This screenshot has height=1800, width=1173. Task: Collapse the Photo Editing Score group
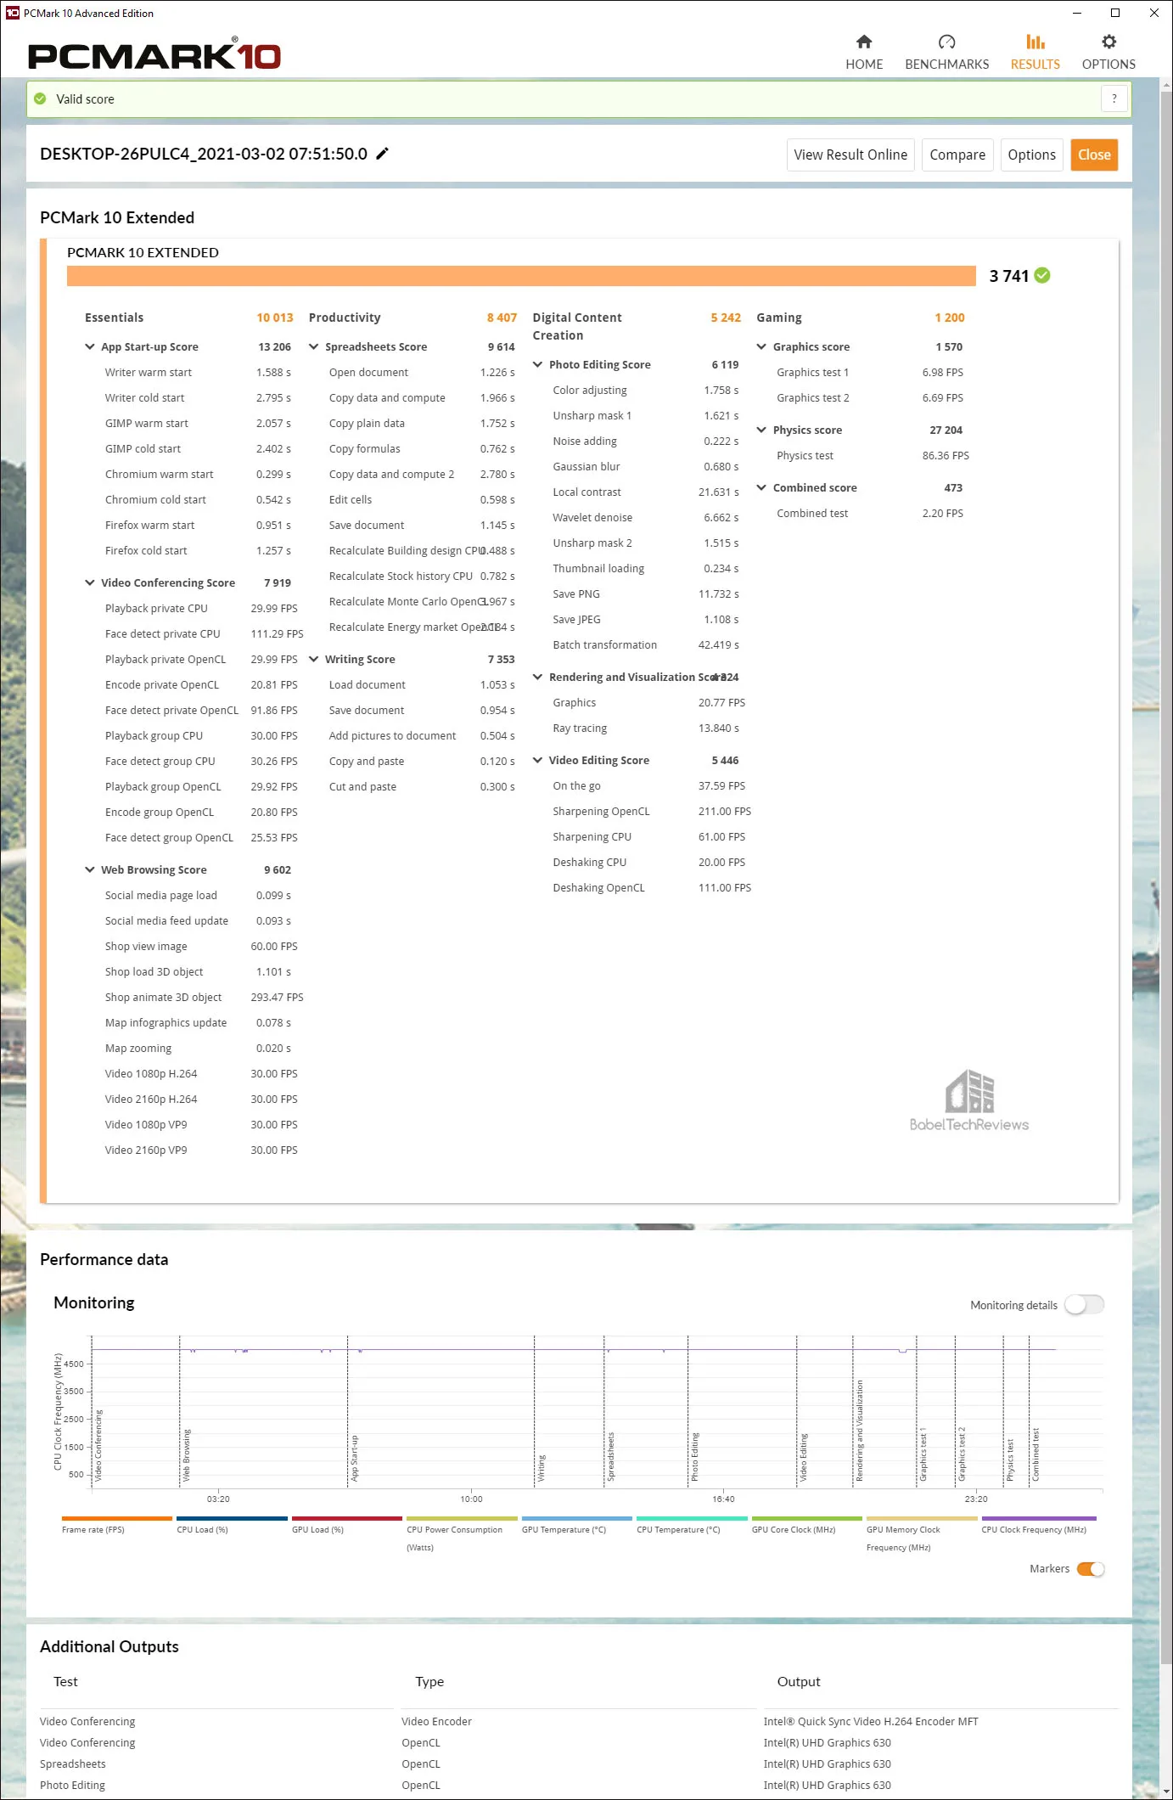538,364
